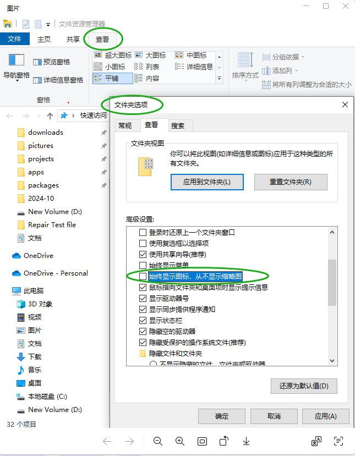Viewport: 355px width, 456px height.
Task: Zoom out using the magnifier minus icon
Action: [x=158, y=441]
